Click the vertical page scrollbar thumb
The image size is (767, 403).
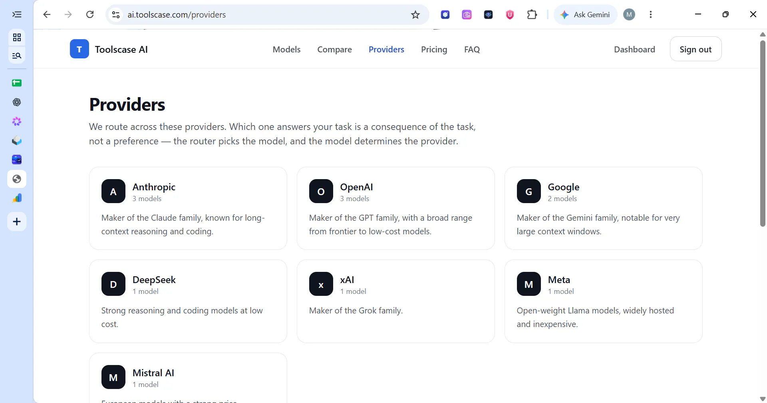[x=763, y=133]
